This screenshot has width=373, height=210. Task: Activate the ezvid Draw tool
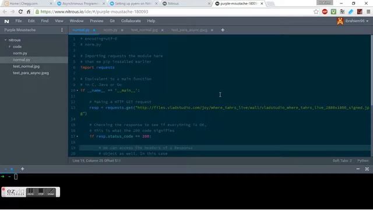tap(51, 192)
